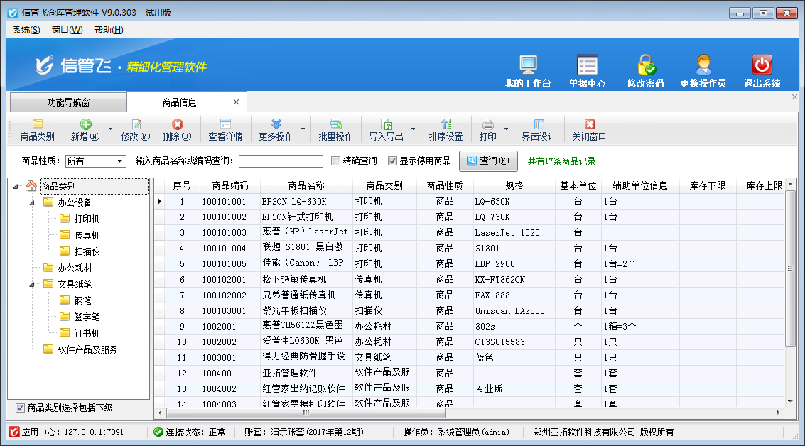Click 更换操作员 switch operator icon
The width and height of the screenshot is (805, 446).
pos(703,65)
